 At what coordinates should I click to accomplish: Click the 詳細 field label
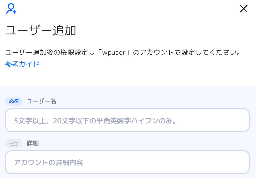pyautogui.click(x=33, y=144)
